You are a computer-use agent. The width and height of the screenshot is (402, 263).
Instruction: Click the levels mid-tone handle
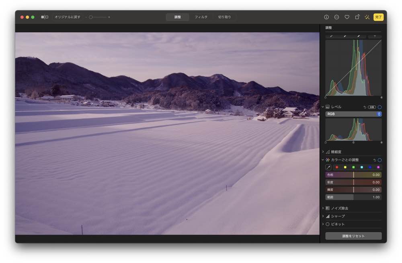(353, 142)
